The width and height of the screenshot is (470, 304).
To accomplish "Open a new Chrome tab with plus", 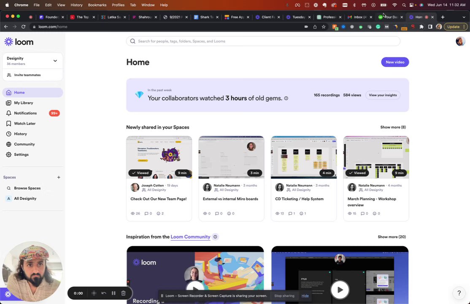I will (x=443, y=17).
